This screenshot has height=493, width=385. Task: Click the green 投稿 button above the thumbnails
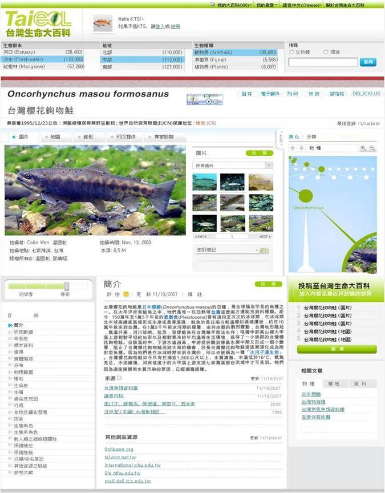point(260,153)
